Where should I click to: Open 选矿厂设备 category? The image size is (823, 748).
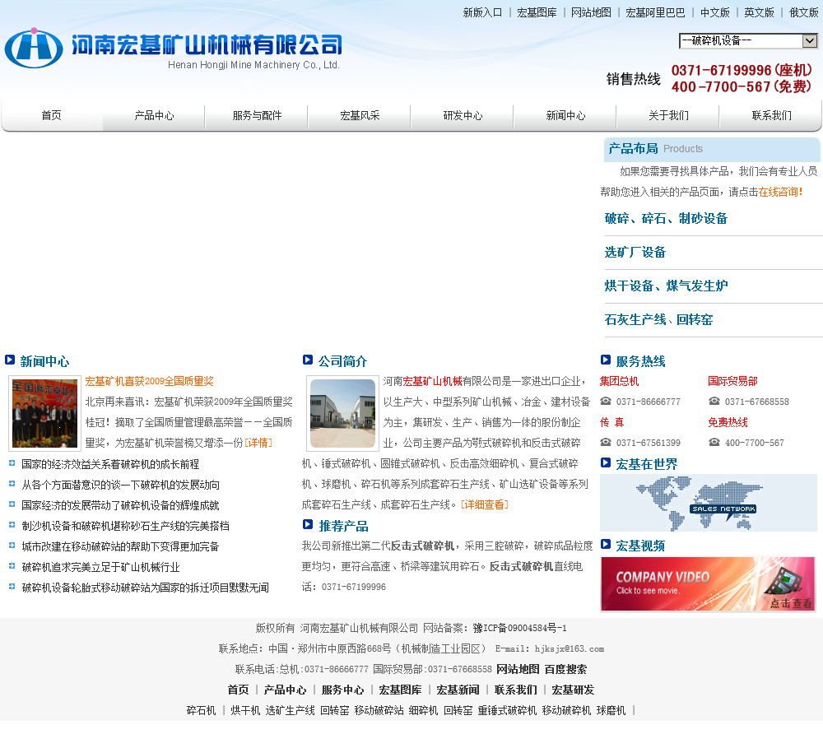[x=635, y=252]
